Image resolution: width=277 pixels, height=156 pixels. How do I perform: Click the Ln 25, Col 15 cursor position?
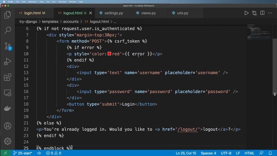coord(186,153)
